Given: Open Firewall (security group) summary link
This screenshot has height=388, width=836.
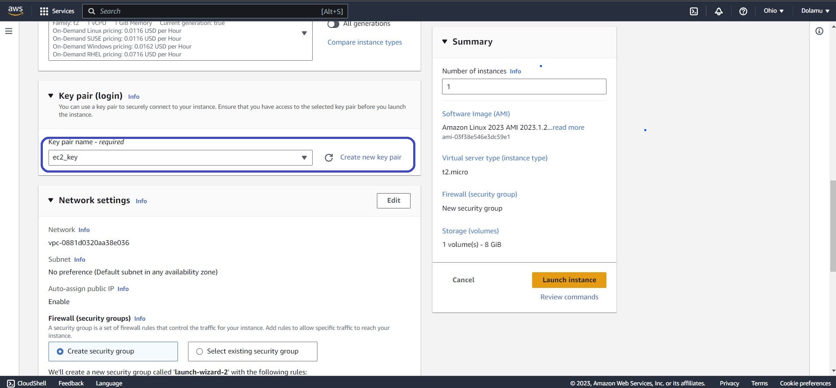Looking at the screenshot, I should pos(480,194).
